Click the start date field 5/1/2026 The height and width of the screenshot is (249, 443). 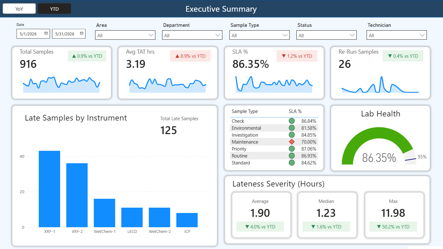tap(33, 34)
